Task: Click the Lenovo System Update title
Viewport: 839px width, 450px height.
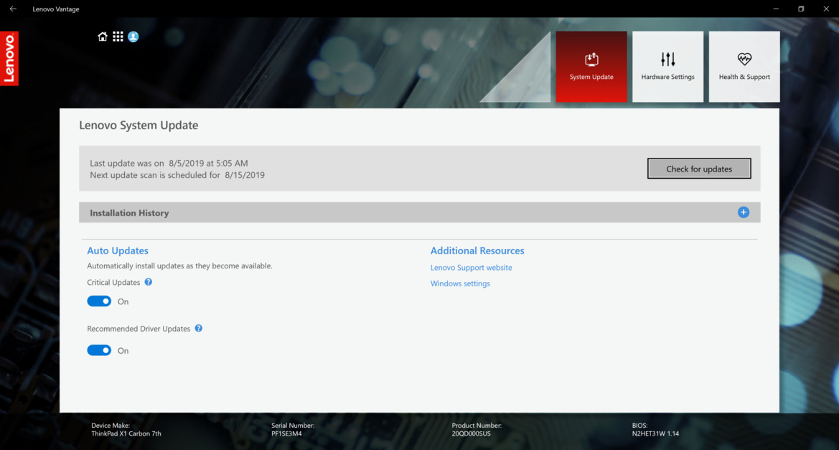Action: click(139, 125)
